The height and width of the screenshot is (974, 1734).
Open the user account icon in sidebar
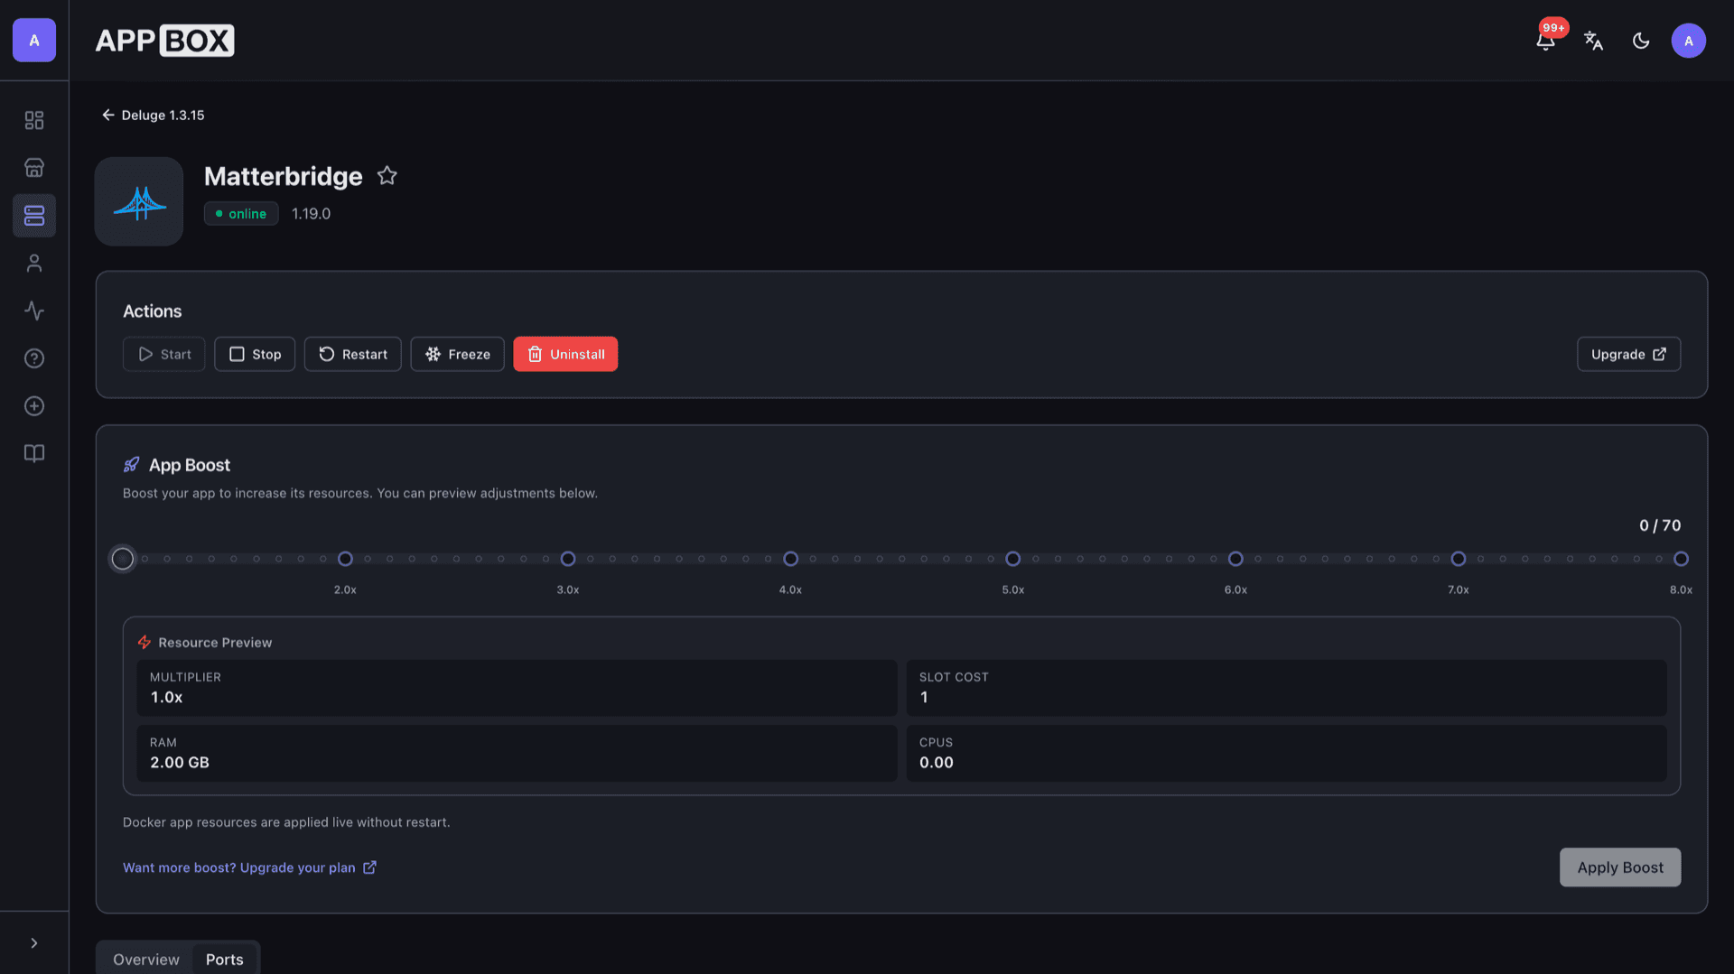[x=34, y=264]
